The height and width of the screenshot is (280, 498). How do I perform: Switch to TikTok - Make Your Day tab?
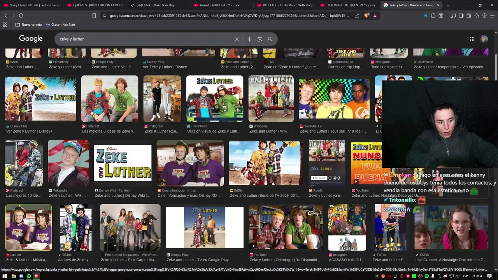(x=159, y=5)
